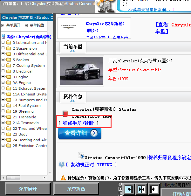
Task: Select the 资料信息 tab header
Action: [73, 97]
